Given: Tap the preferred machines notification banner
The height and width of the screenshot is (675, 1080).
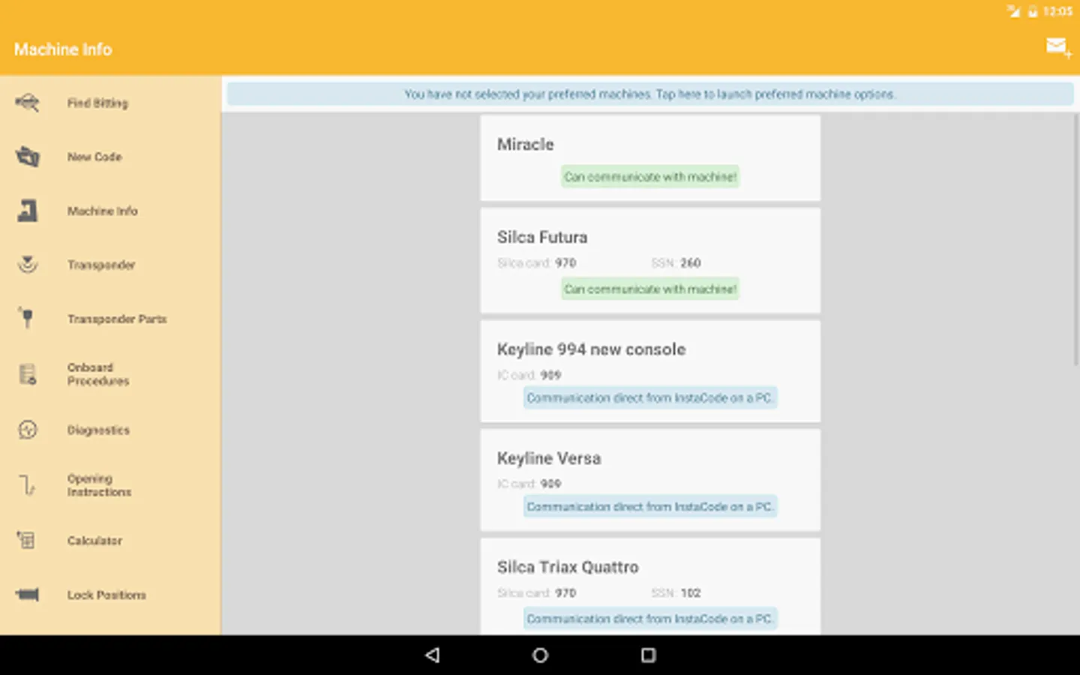Looking at the screenshot, I should click(649, 94).
